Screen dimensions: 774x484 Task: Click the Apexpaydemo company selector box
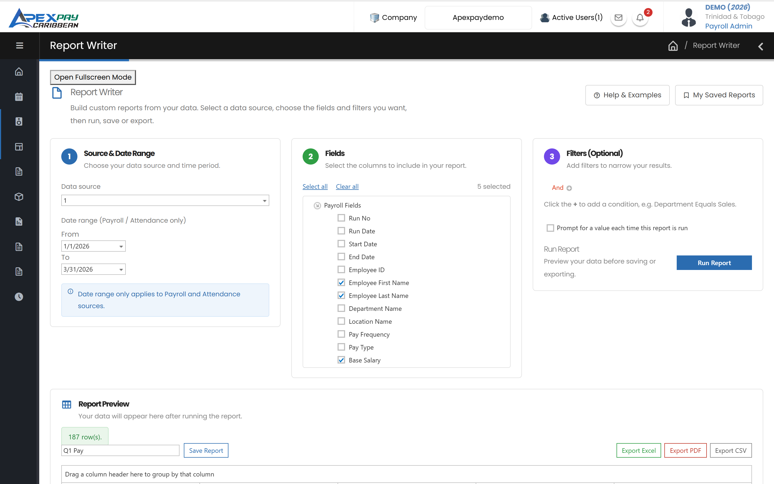pyautogui.click(x=478, y=17)
